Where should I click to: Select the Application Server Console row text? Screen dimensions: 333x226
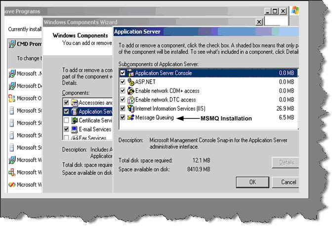click(164, 73)
